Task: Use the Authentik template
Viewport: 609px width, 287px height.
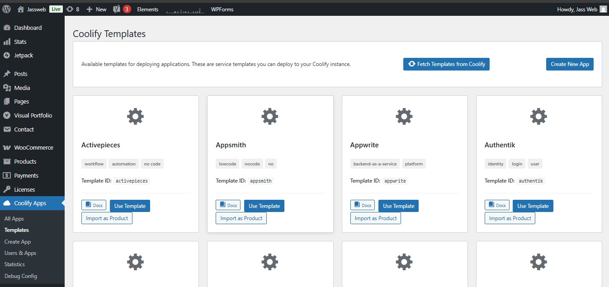Action: [x=533, y=206]
